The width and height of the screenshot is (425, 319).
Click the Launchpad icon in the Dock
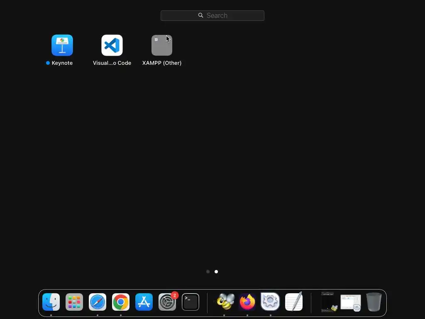click(x=74, y=302)
